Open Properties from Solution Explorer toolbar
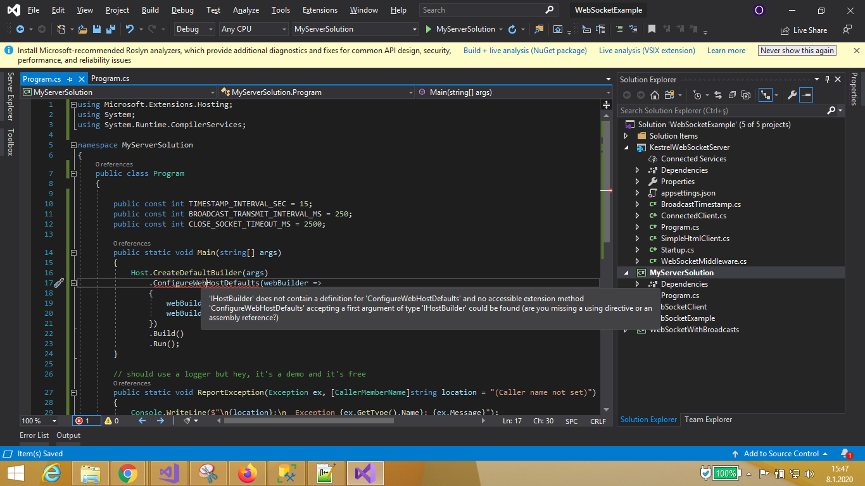The width and height of the screenshot is (865, 486). click(792, 95)
